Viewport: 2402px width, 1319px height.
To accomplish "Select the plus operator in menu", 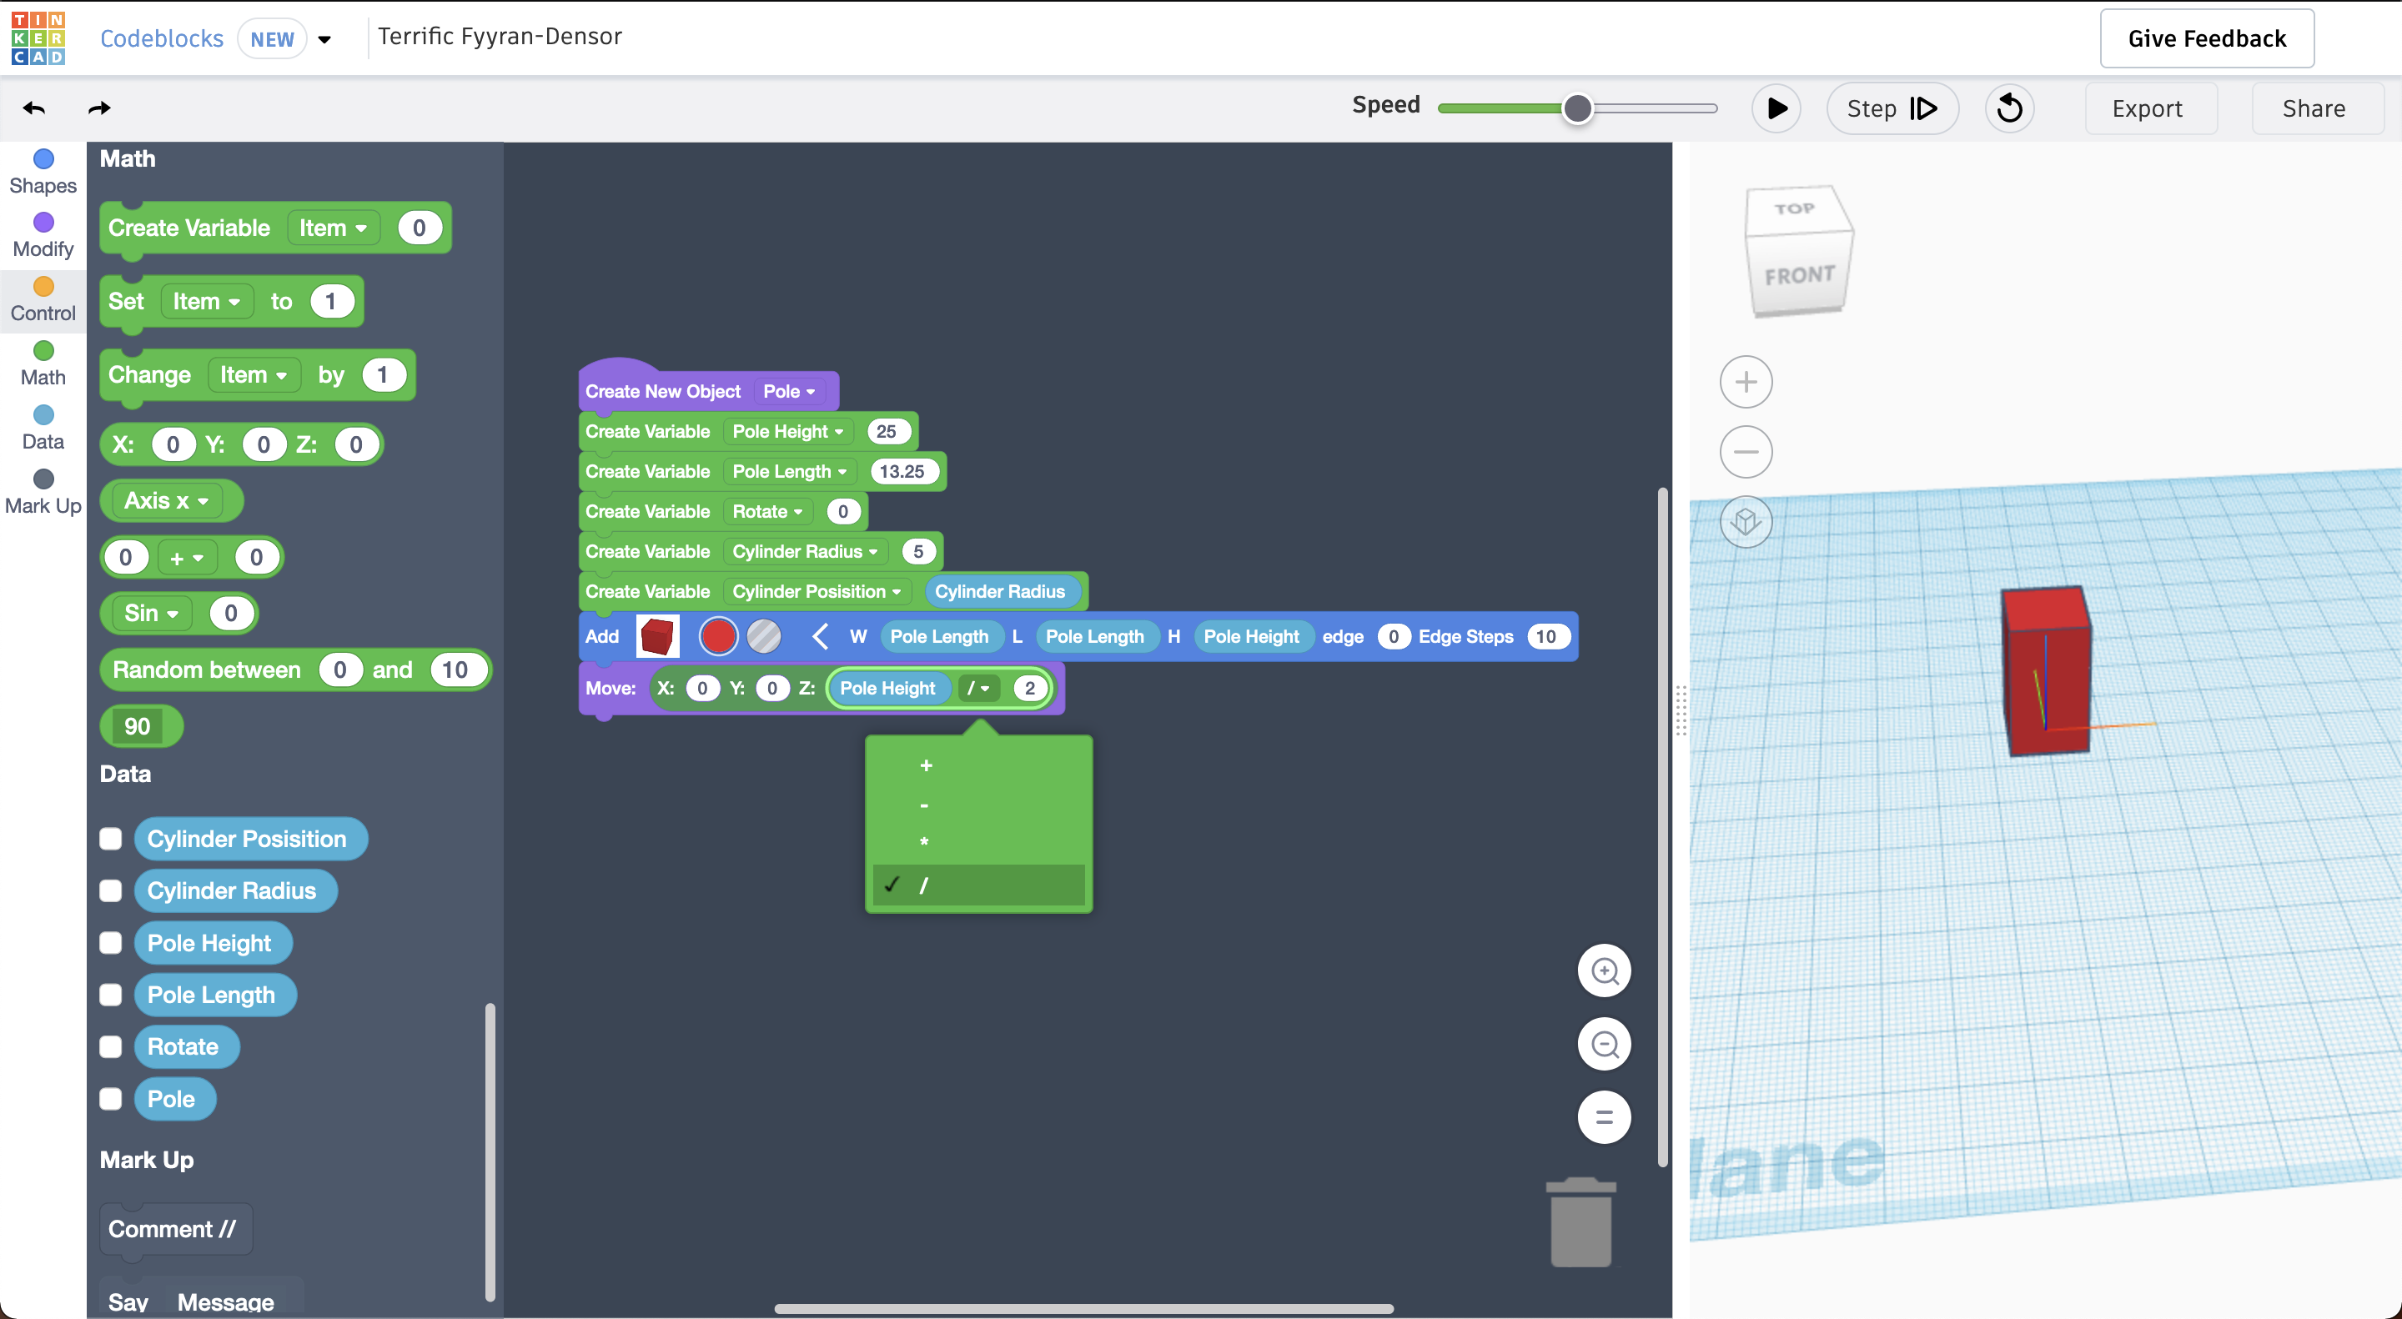I will point(926,765).
